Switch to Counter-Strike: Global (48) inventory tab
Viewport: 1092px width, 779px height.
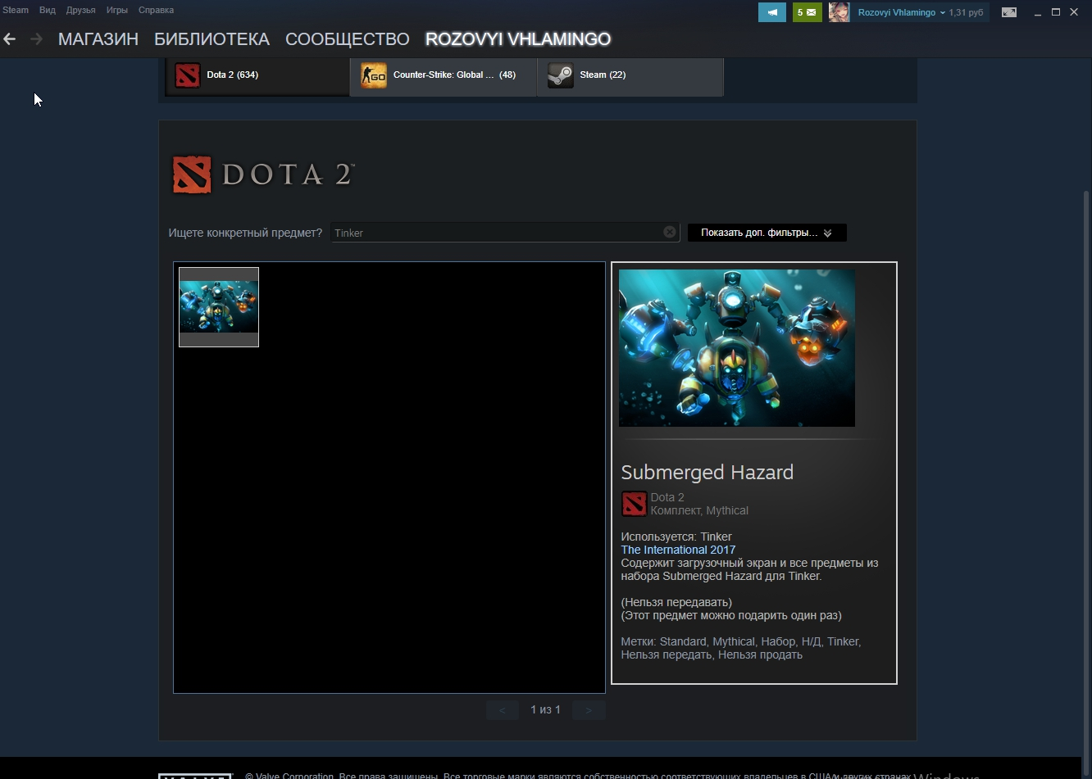coord(444,75)
